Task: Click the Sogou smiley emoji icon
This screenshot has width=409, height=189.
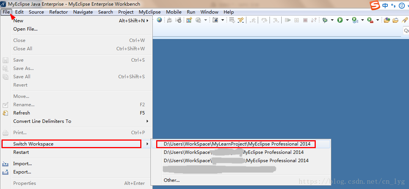Action: 401,5
